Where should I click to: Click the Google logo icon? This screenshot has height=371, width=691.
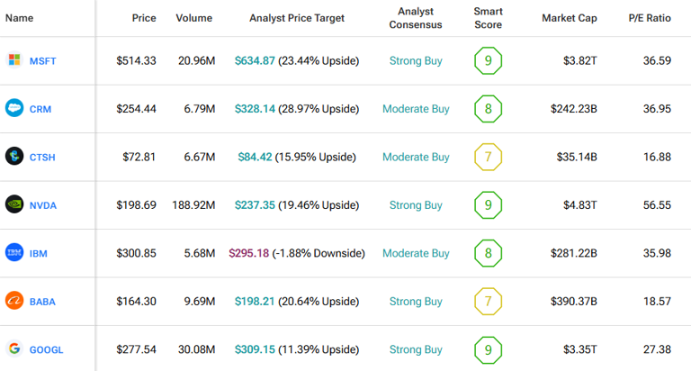pos(13,349)
